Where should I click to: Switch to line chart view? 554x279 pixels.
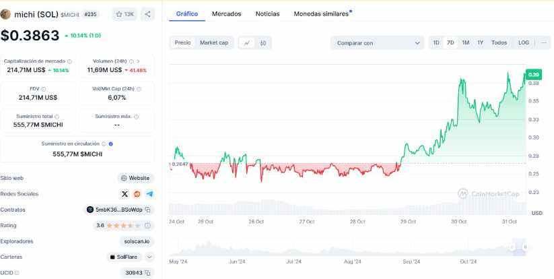tap(247, 43)
